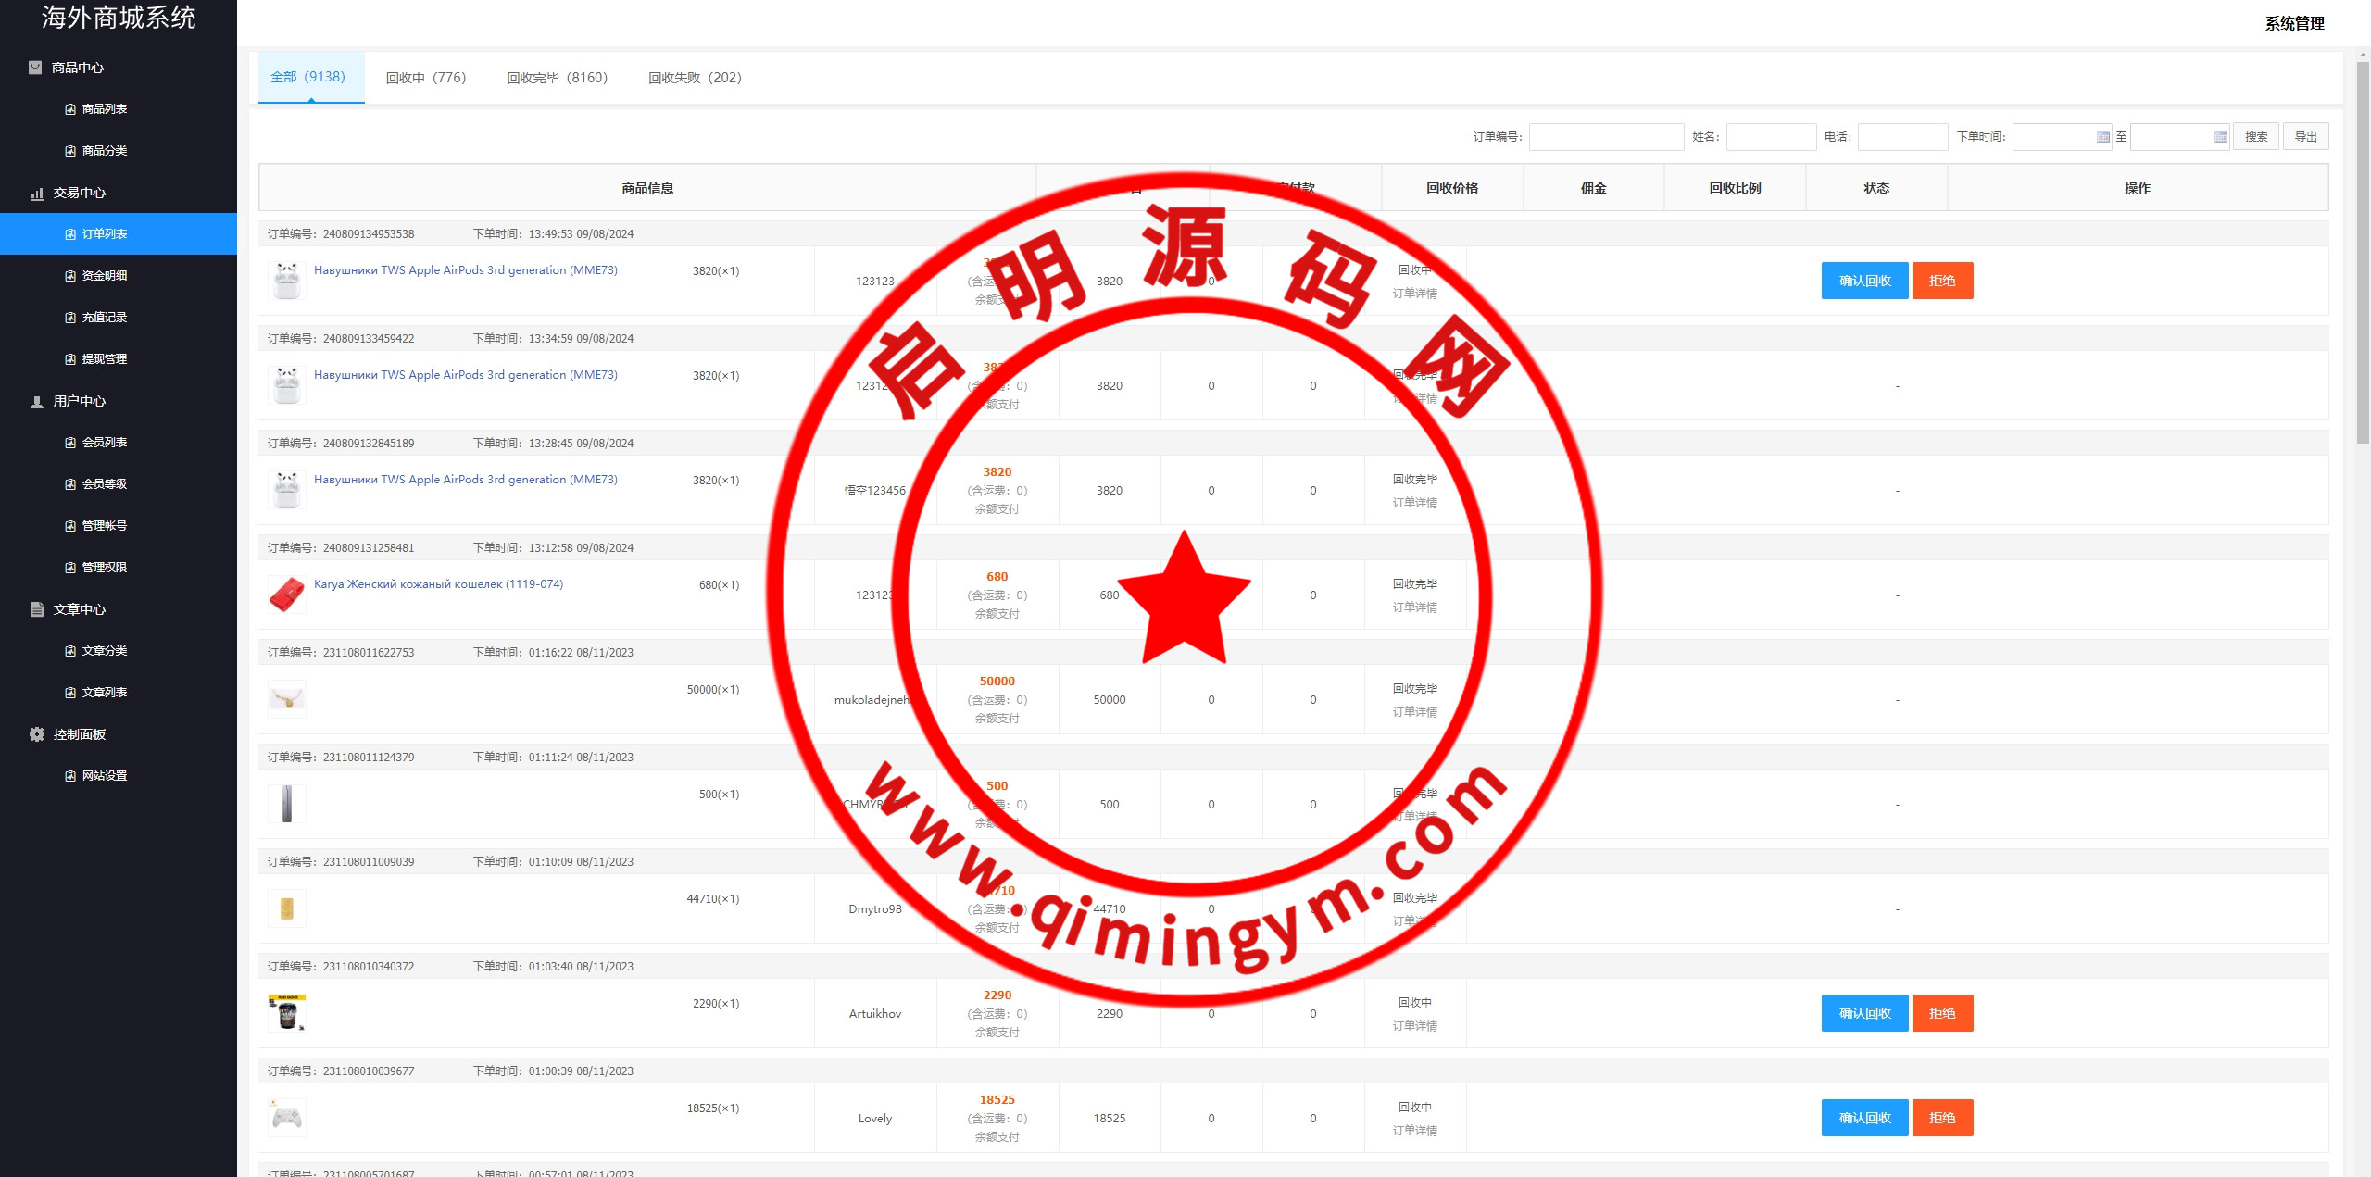The width and height of the screenshot is (2371, 1177).
Task: Open 会员列表 under 用户中心
Action: click(104, 443)
